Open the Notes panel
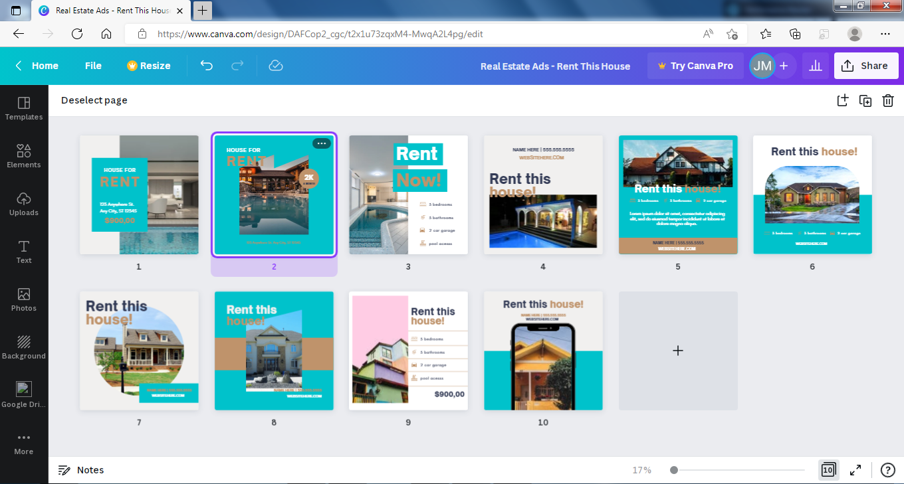The height and width of the screenshot is (484, 904). coord(81,470)
